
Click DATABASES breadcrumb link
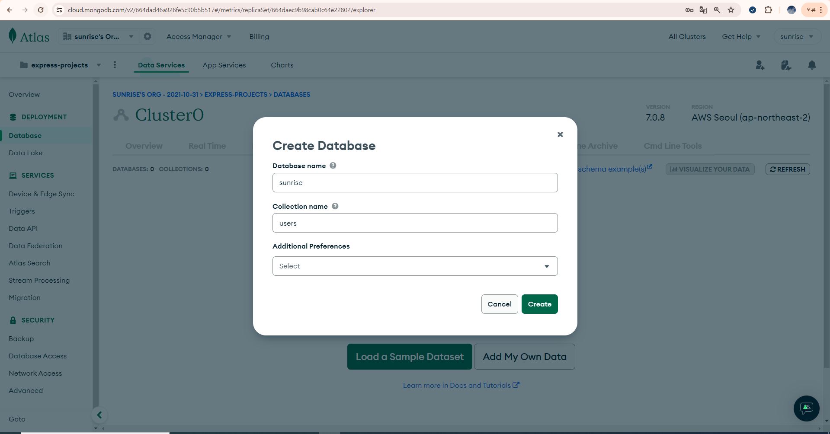pos(292,94)
